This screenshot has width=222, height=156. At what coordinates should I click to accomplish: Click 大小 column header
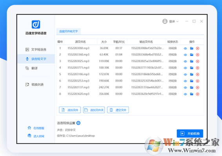104,42
